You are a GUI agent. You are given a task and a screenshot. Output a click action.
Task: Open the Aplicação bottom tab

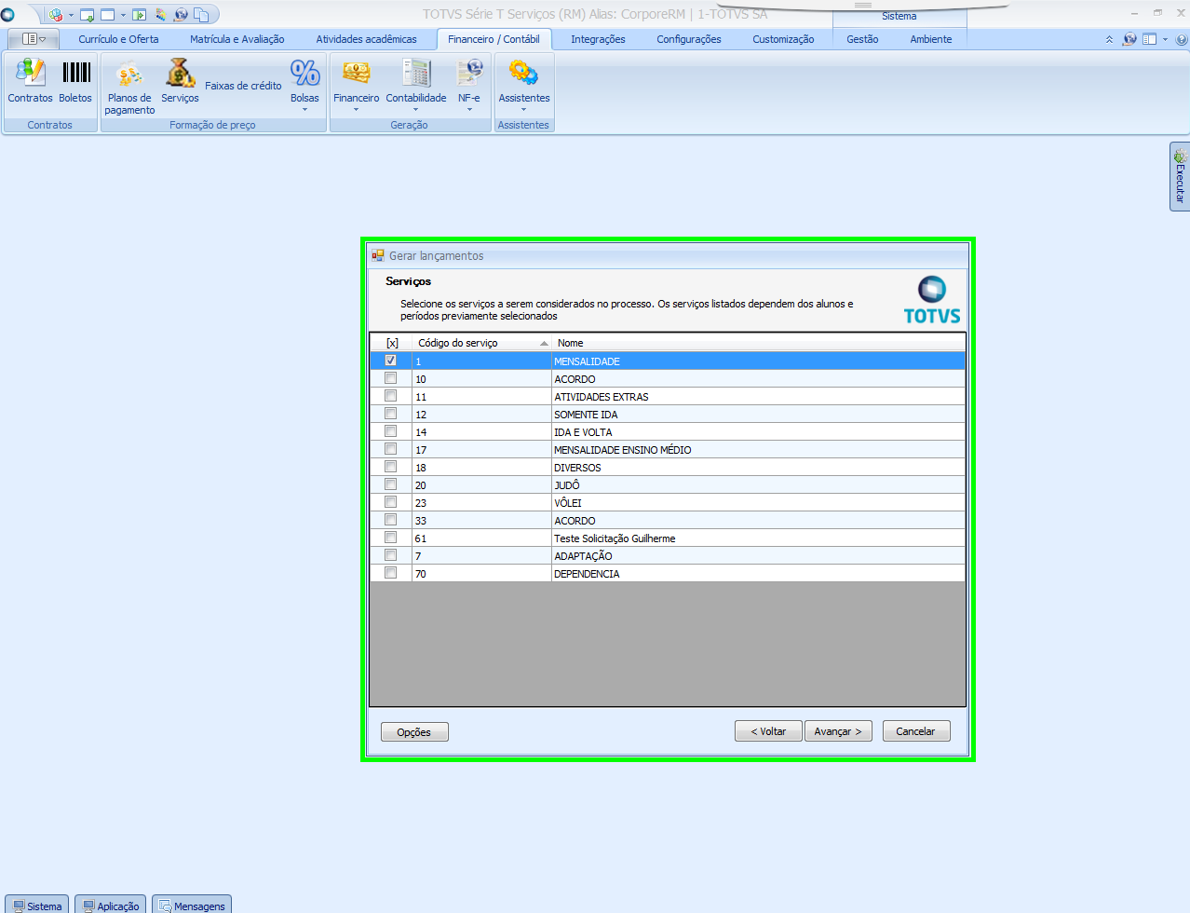point(110,905)
